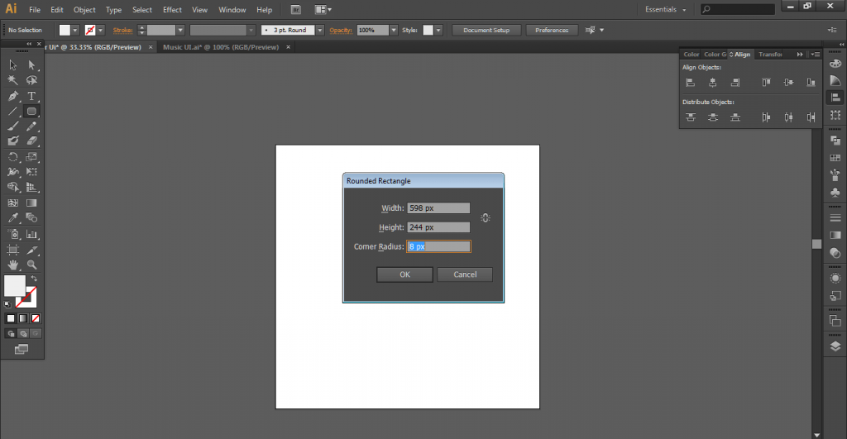Click Vertical Align Bottom icon
This screenshot has height=439, width=847.
point(811,82)
